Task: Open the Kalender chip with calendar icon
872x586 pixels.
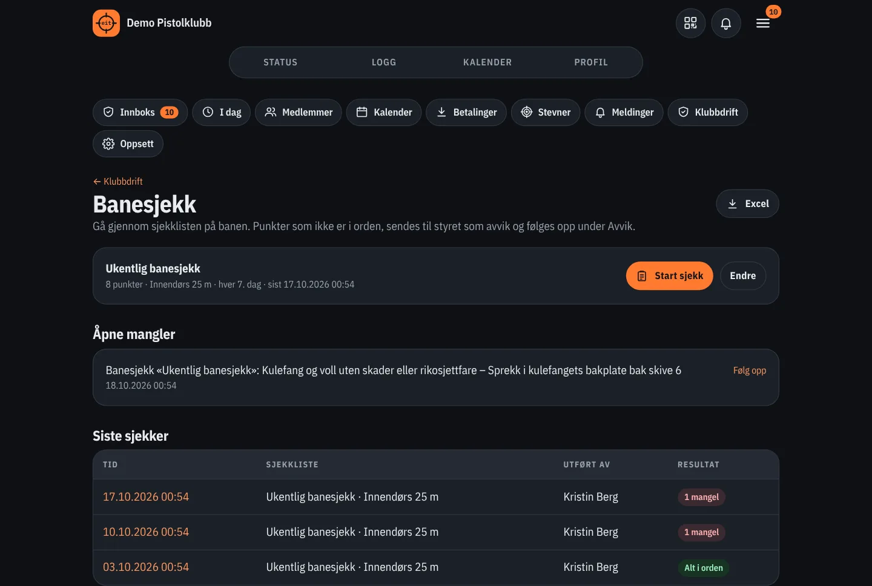Action: coord(384,112)
